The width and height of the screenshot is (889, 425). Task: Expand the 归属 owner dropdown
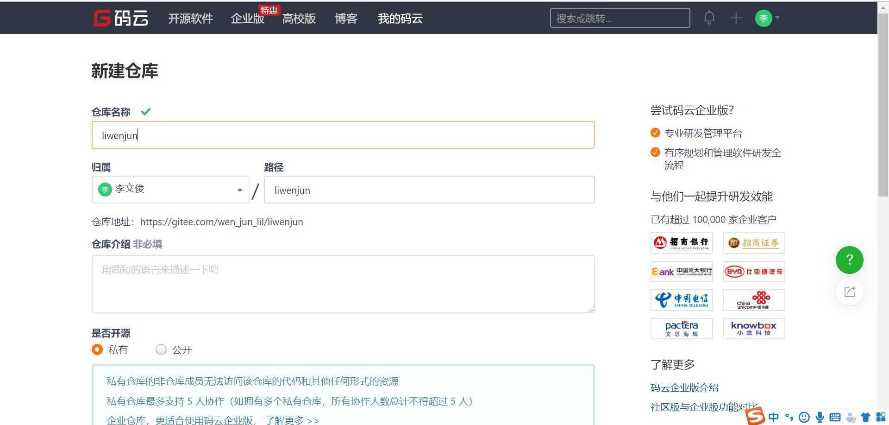tap(239, 190)
